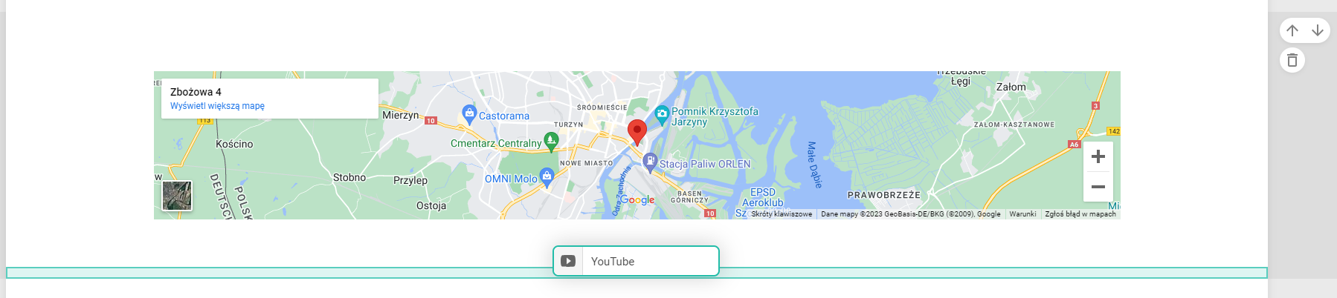1337x298 pixels.
Task: Select Cmentarz Centralny park marker
Action: click(x=551, y=141)
